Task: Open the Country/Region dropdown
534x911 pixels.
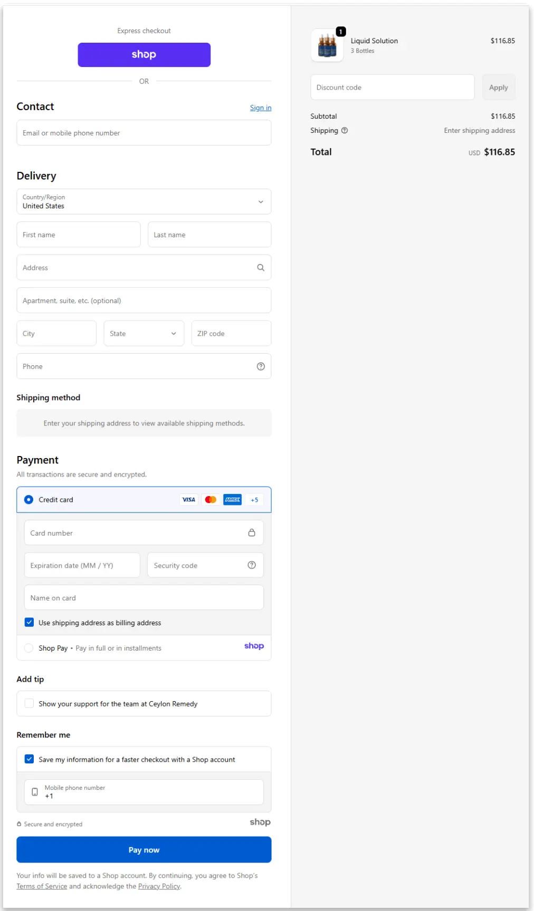Action: click(144, 202)
